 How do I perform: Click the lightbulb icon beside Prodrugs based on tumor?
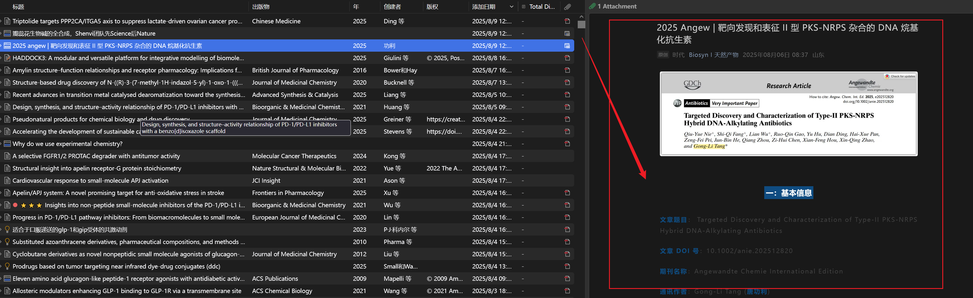click(7, 266)
